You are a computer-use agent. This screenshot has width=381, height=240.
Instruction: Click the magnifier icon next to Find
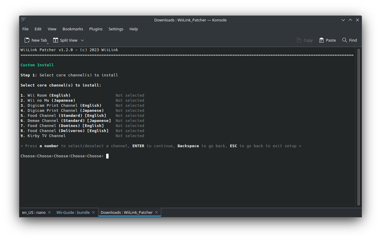[344, 40]
